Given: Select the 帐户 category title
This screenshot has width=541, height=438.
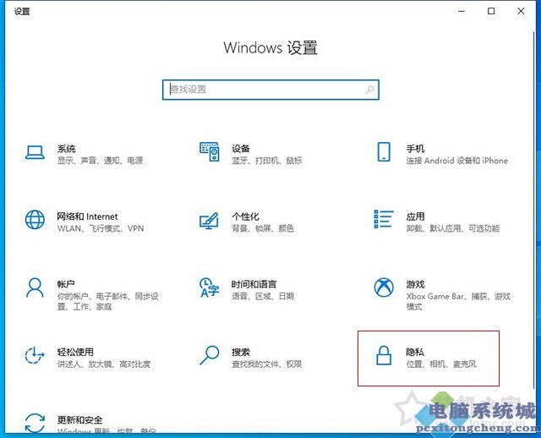Looking at the screenshot, I should [66, 284].
